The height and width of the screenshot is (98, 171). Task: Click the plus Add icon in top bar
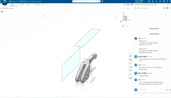click(x=156, y=1)
